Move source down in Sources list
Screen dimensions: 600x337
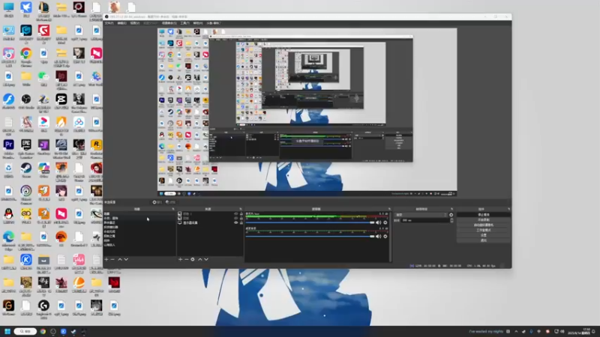tap(206, 259)
